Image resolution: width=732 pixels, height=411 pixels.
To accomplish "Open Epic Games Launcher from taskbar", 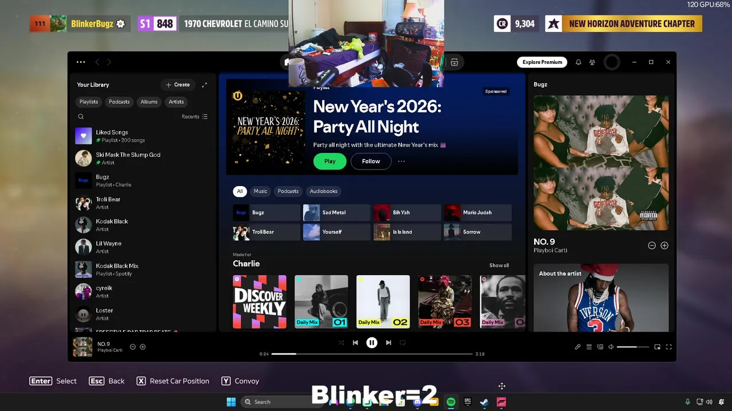I will click(x=467, y=402).
